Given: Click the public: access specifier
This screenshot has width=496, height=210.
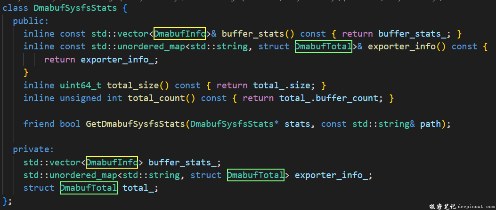Looking at the screenshot, I should point(31,21).
